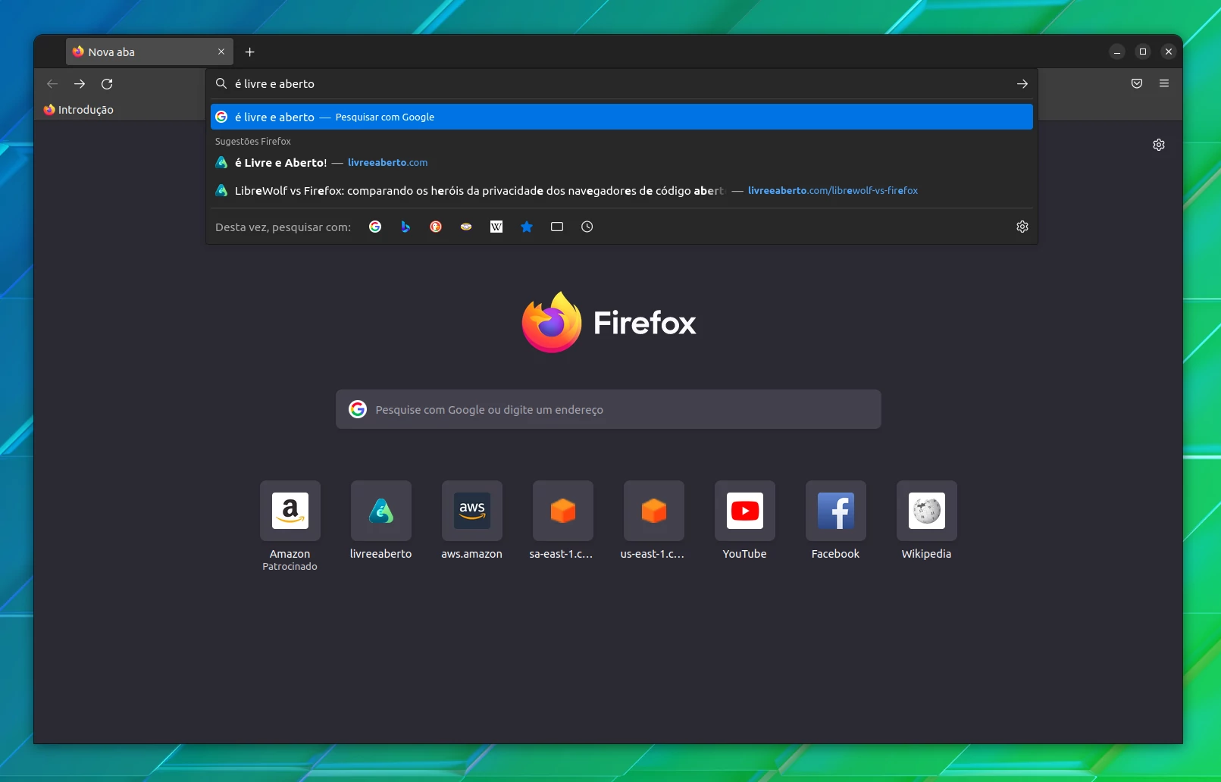Search this time with Bing icon
This screenshot has height=782, width=1221.
click(x=405, y=227)
